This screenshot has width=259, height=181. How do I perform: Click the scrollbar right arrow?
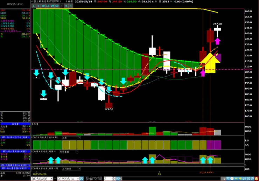pos(225,179)
